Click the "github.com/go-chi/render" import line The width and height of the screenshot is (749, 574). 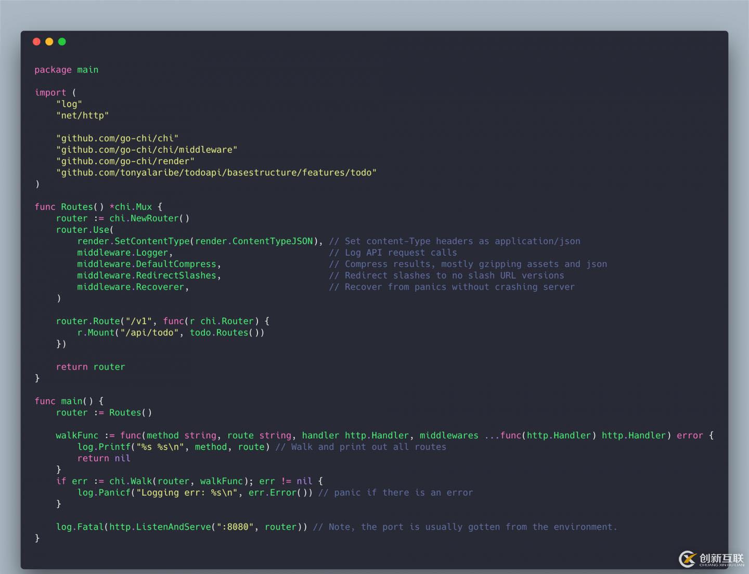[x=125, y=161]
